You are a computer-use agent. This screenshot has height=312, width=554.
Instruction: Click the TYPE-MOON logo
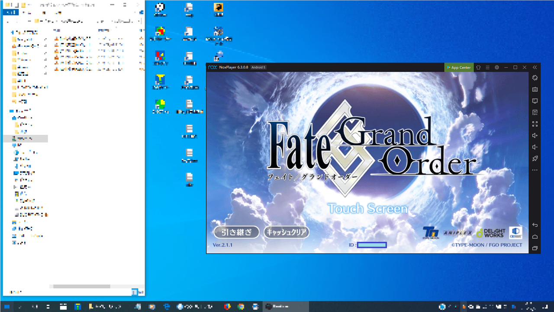[x=431, y=233]
